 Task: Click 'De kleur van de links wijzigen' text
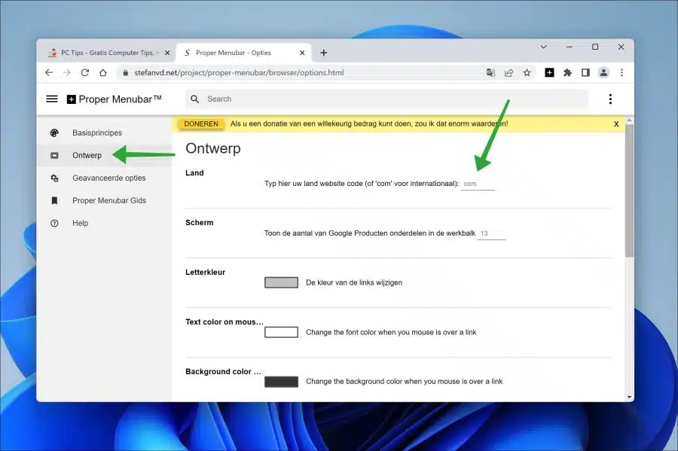point(354,282)
